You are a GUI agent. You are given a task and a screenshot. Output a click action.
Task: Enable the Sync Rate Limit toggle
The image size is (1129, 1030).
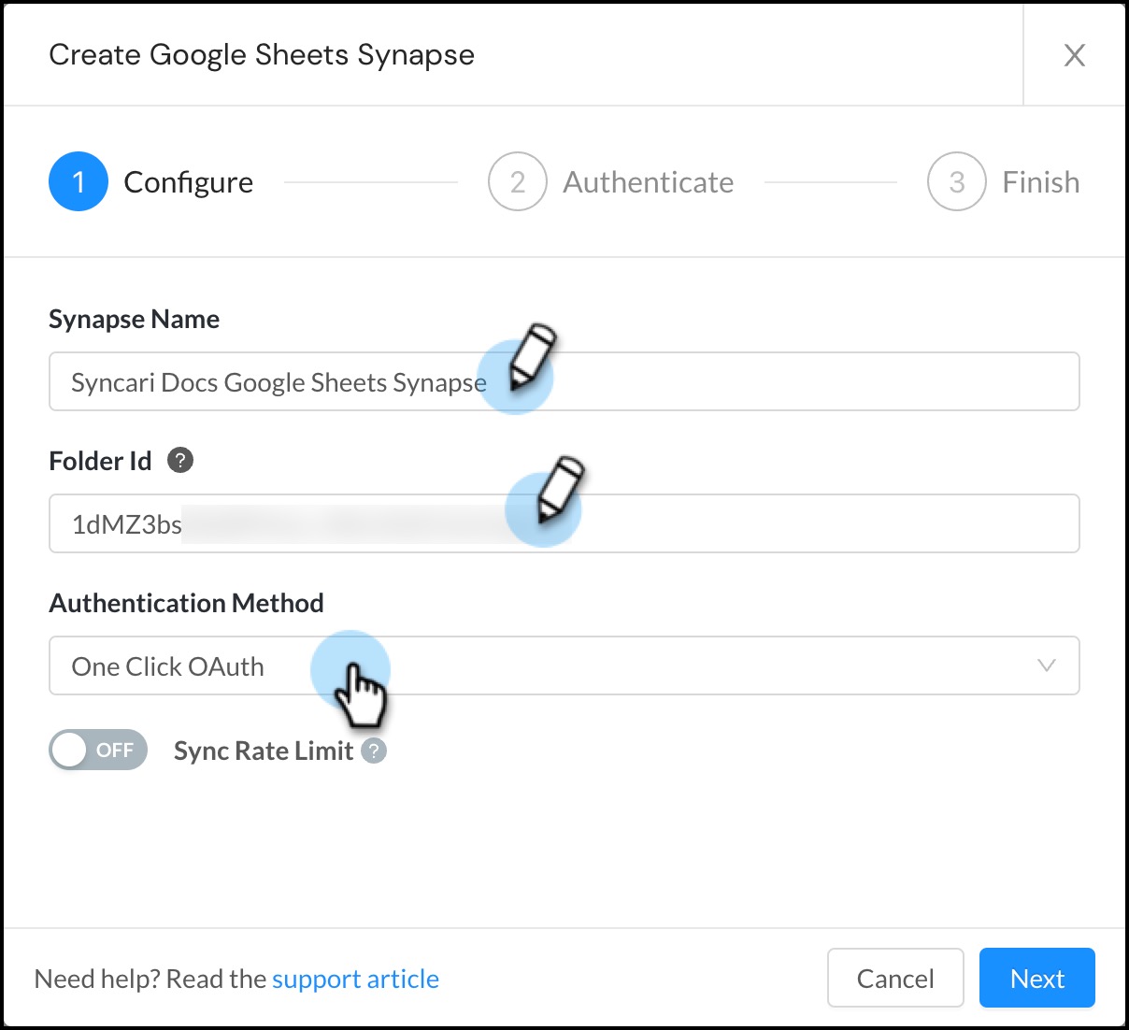click(x=97, y=750)
